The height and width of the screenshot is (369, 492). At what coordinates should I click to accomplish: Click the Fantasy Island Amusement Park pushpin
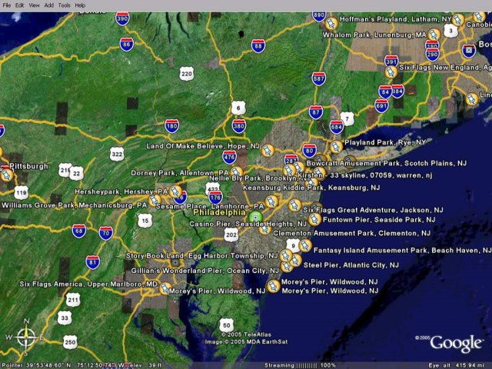click(304, 245)
